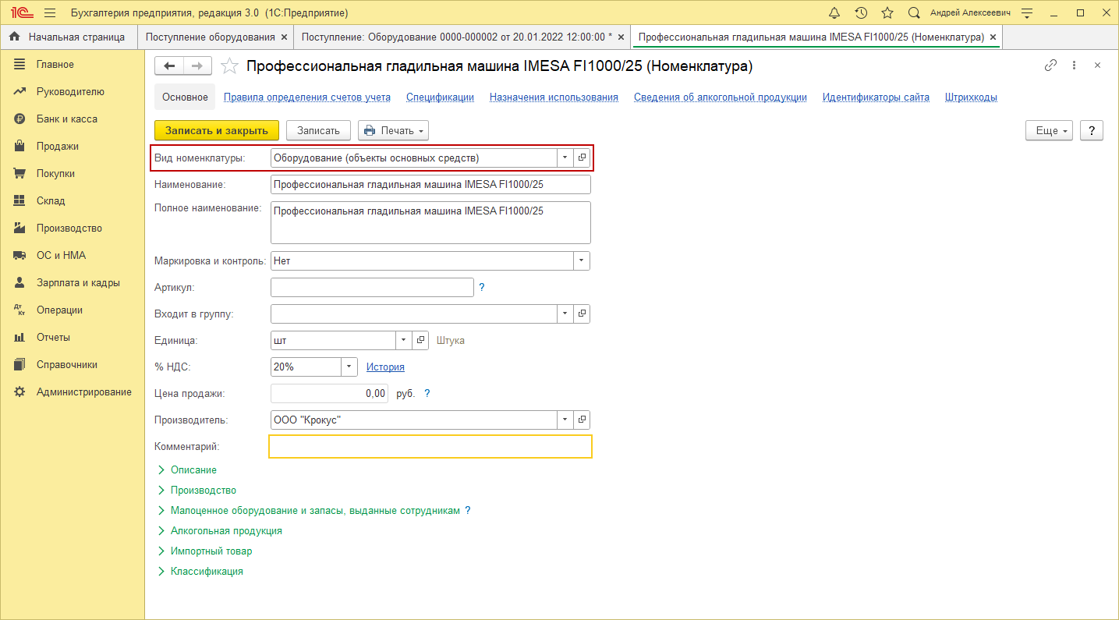This screenshot has width=1119, height=620.
Task: Expand Маркировка и контроль dropdown
Action: (582, 260)
